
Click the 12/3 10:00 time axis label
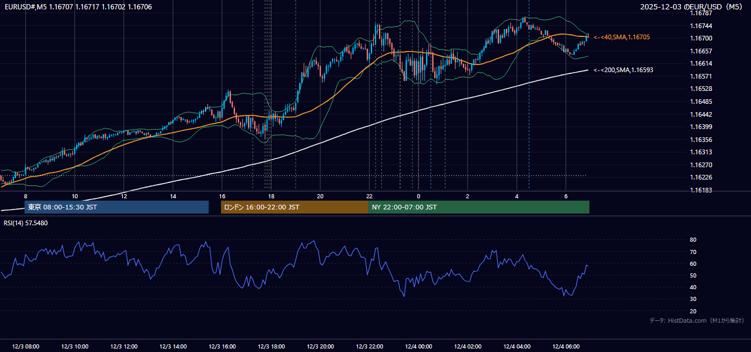[75, 347]
